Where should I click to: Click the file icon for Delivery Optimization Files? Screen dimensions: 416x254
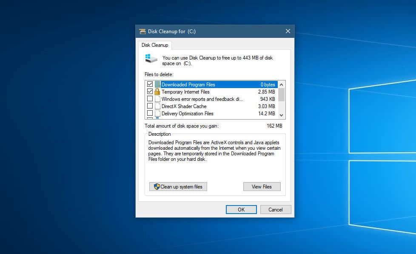pos(157,113)
